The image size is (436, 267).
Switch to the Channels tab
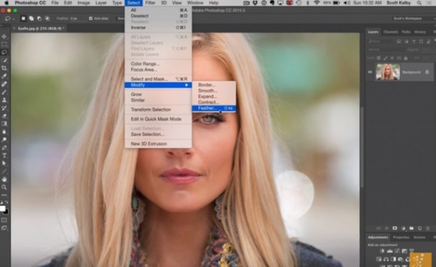coord(390,32)
